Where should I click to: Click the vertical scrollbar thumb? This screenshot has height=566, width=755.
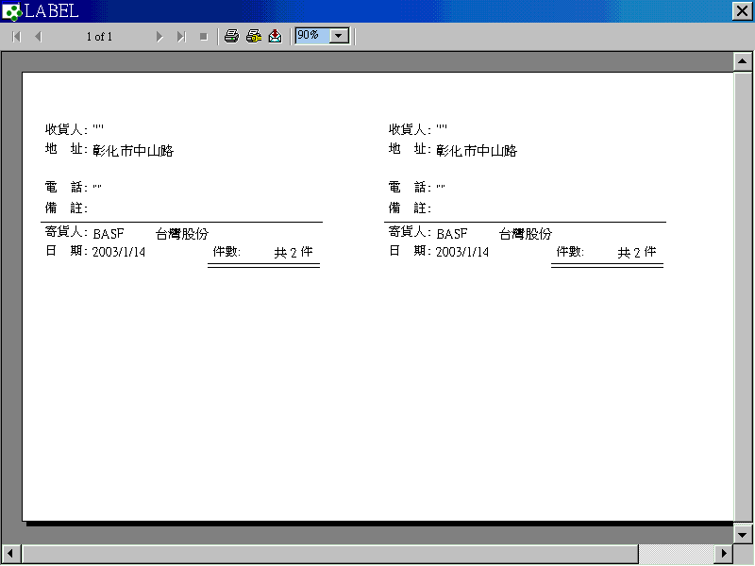(743, 297)
